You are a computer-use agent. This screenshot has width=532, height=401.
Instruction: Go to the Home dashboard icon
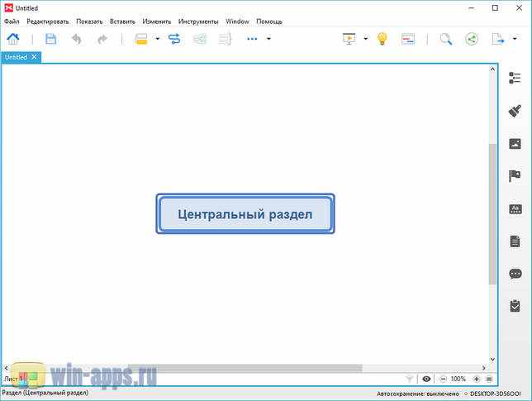(13, 39)
